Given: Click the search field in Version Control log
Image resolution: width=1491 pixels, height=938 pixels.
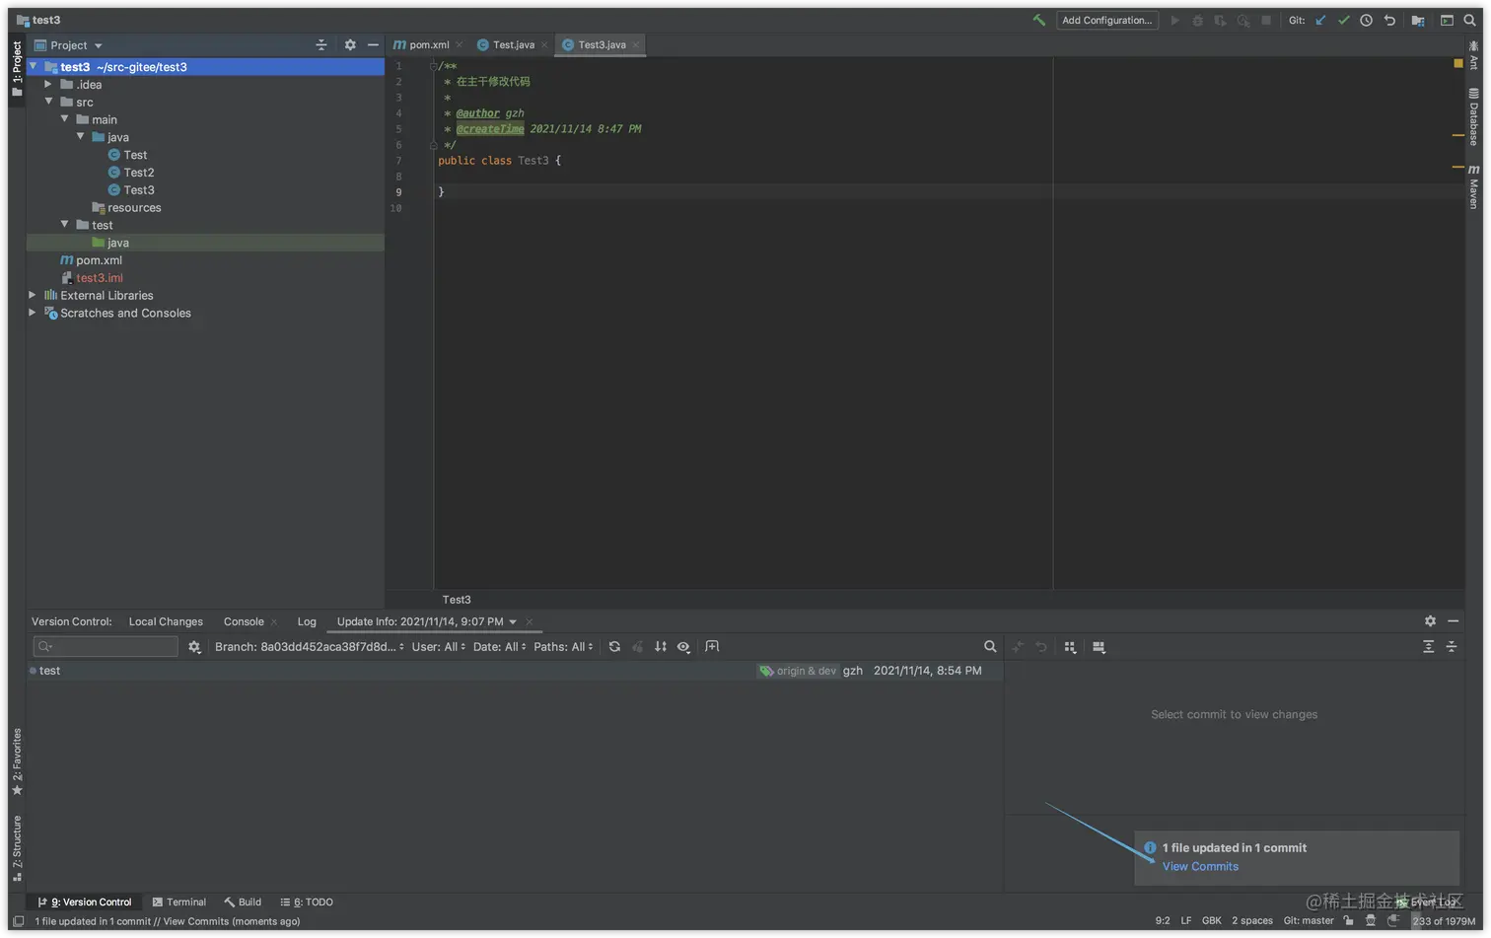Looking at the screenshot, I should pyautogui.click(x=106, y=647).
